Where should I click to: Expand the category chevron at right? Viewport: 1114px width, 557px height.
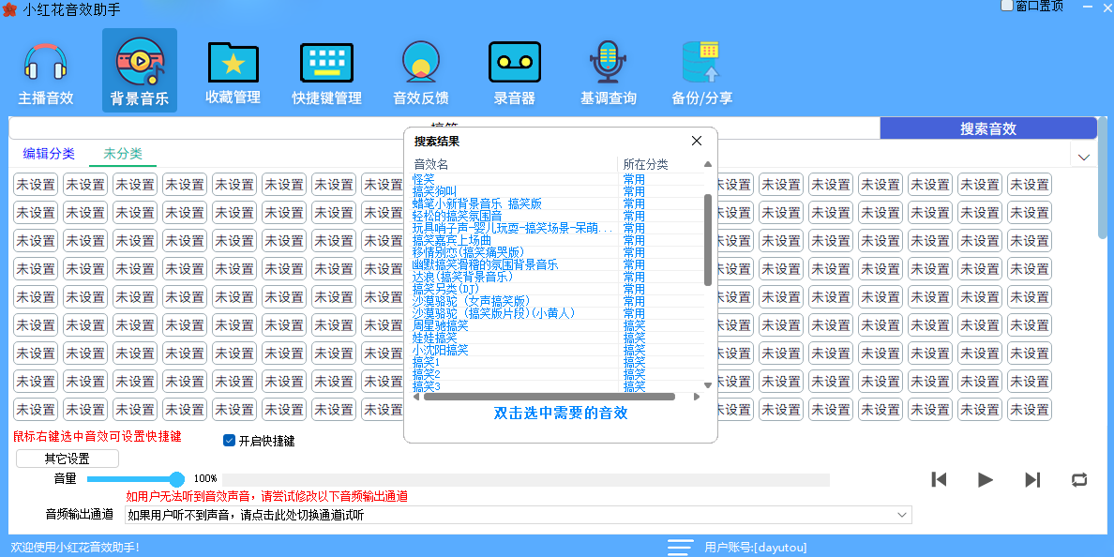[x=1084, y=157]
